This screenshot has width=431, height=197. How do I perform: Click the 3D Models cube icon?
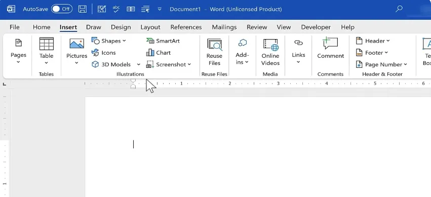click(95, 64)
